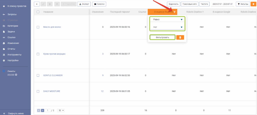Click the plus icon to add a page
257x115 pixels.
pos(36,4)
